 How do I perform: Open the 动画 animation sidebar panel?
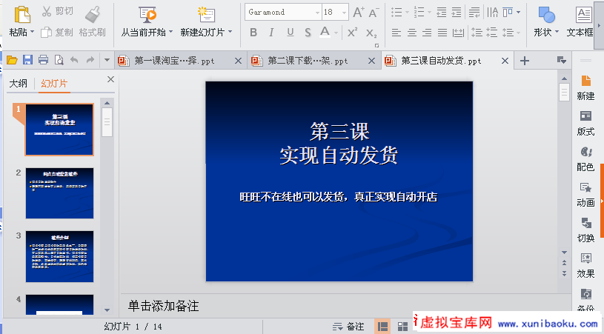[x=585, y=193]
